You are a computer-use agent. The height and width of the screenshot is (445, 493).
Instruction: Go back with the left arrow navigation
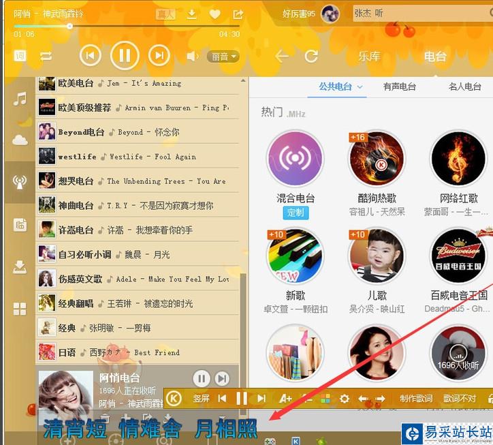tap(282, 57)
